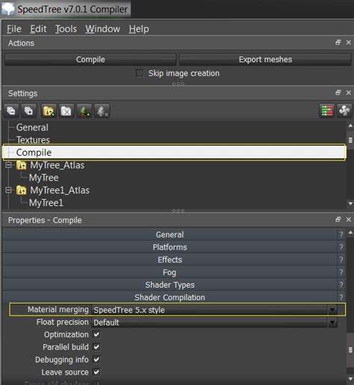Click the remove tree icon

pyautogui.click(x=102, y=110)
